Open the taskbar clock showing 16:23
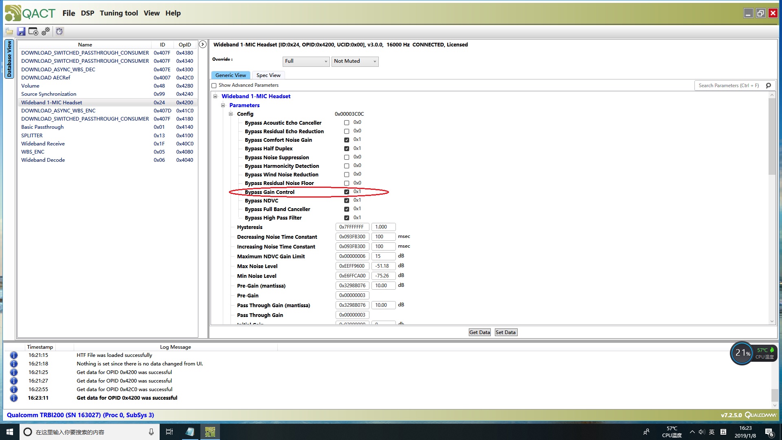The width and height of the screenshot is (782, 440). tap(745, 432)
